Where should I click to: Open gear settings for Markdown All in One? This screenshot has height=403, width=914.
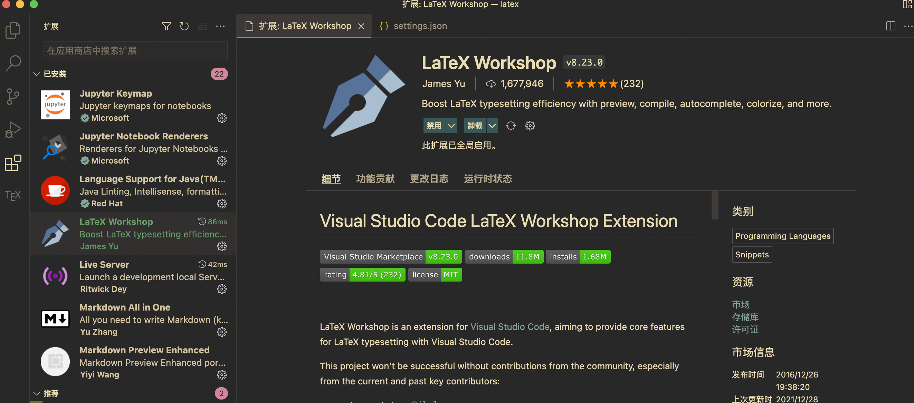(x=222, y=332)
